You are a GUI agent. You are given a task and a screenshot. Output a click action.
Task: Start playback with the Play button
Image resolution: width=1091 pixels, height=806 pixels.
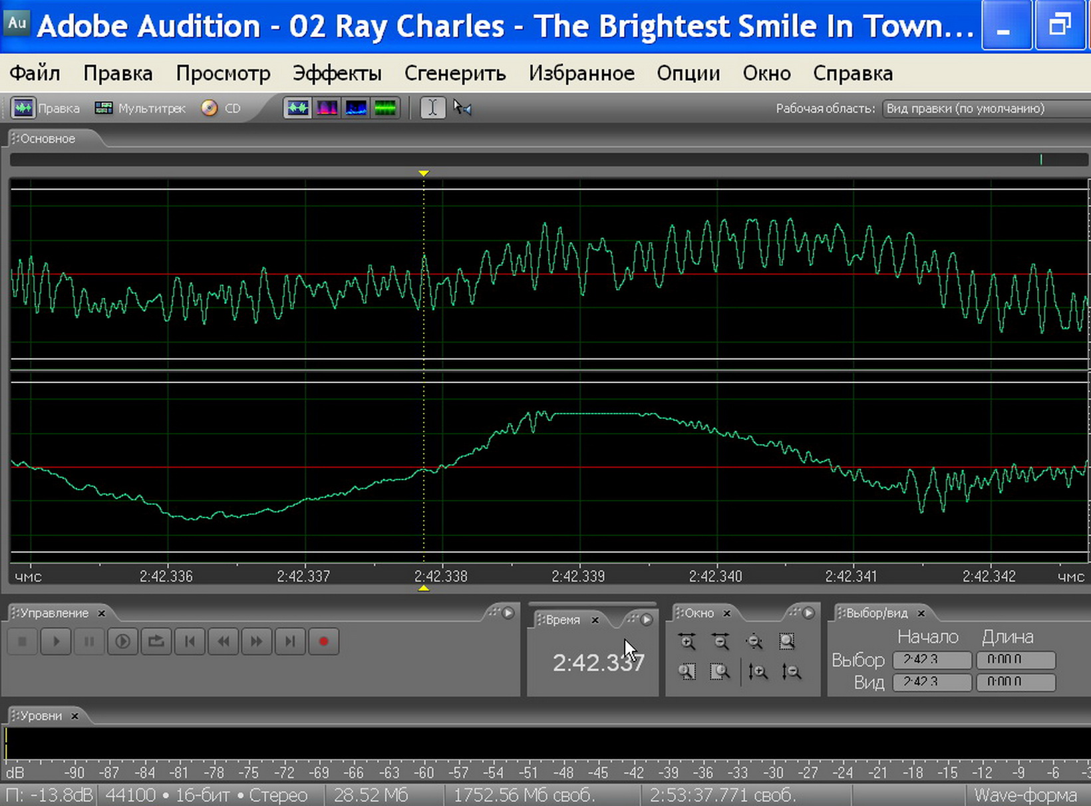[x=56, y=642]
